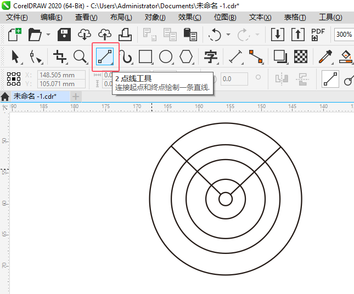Click the Print icon
354x294 pixels.
click(x=125, y=35)
